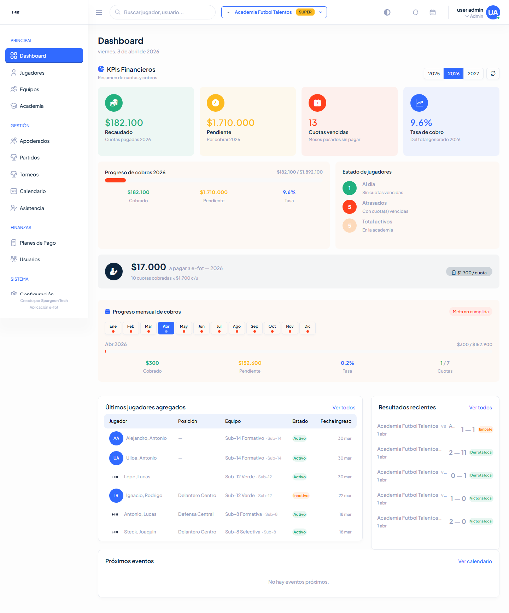Select year 2027 tab
Viewport: 509px width, 613px height.
point(473,74)
